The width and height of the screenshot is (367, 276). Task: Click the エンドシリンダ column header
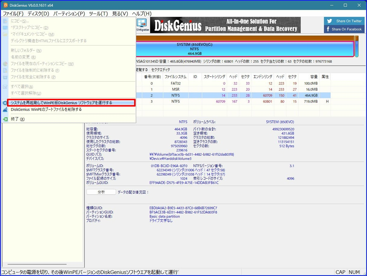coord(263,77)
